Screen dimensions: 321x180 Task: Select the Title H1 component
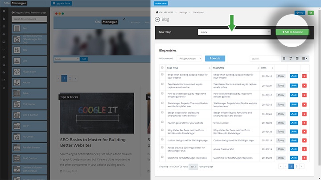pyautogui.click(x=29, y=50)
